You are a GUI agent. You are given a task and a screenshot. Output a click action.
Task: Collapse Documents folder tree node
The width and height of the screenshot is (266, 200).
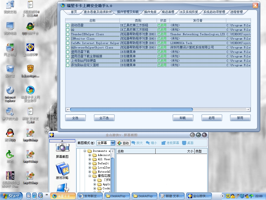tap(85, 151)
